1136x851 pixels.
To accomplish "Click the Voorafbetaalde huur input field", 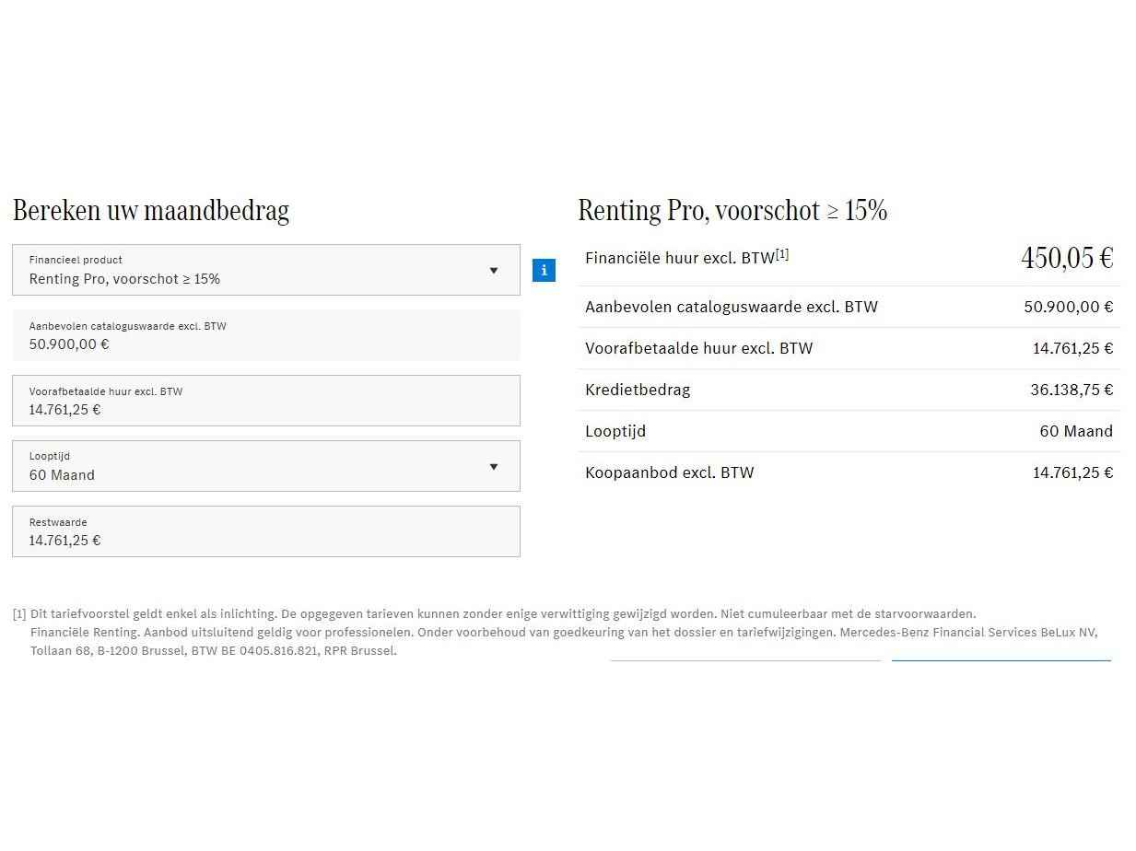I will 265,402.
